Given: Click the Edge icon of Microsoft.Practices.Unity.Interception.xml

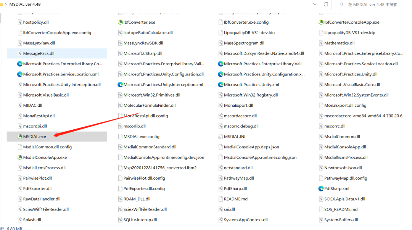Looking at the screenshot, I should (x=120, y=85).
